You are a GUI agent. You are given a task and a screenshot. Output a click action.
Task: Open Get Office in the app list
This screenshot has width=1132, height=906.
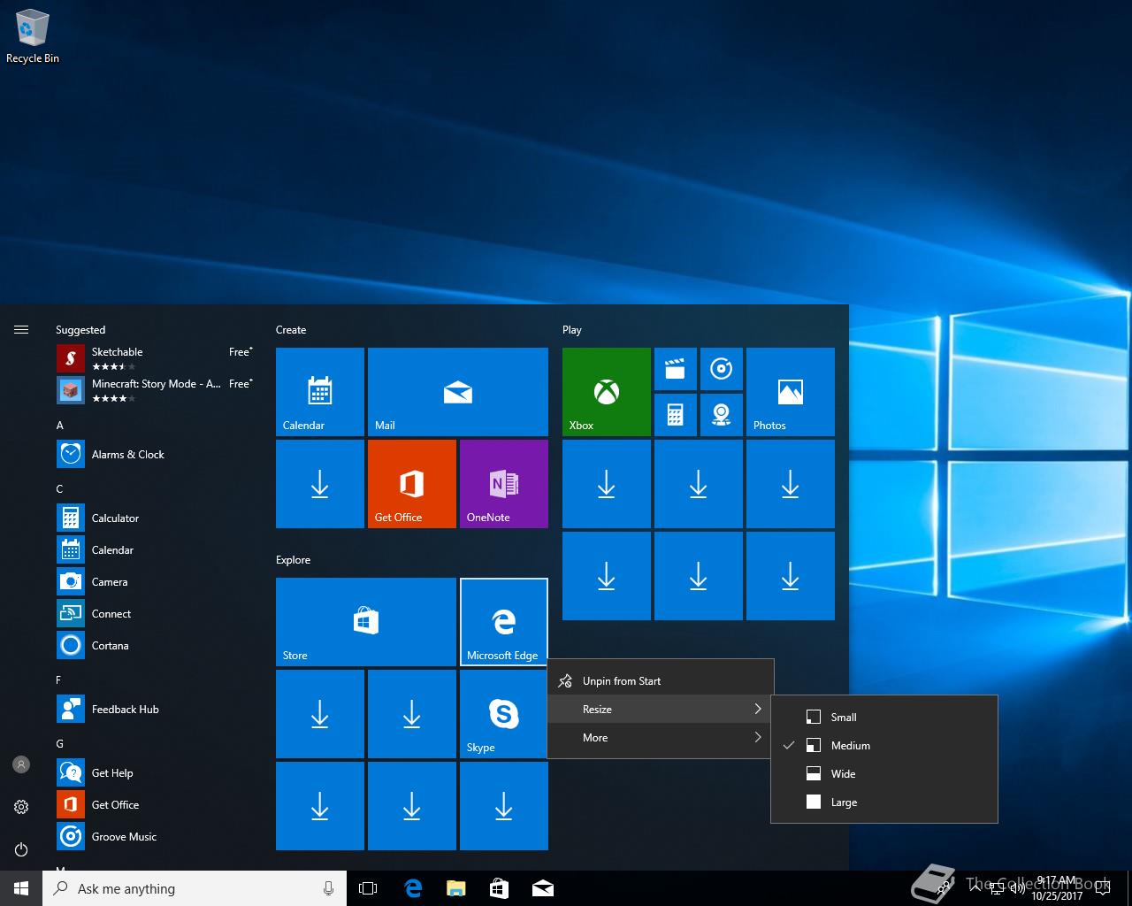pos(155,805)
